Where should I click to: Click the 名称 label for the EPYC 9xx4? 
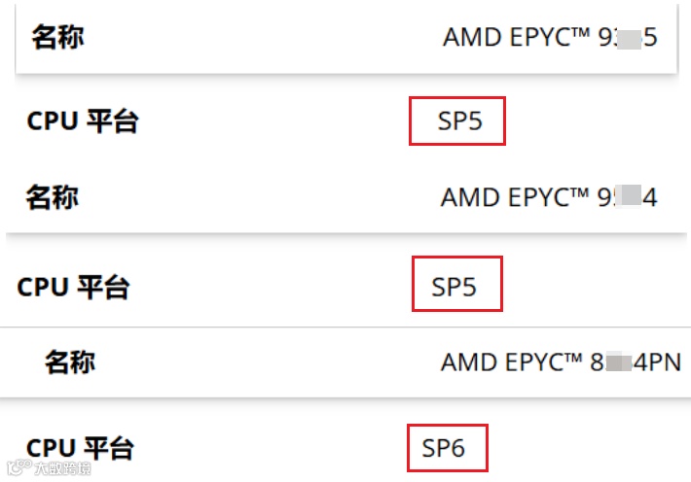pos(53,197)
